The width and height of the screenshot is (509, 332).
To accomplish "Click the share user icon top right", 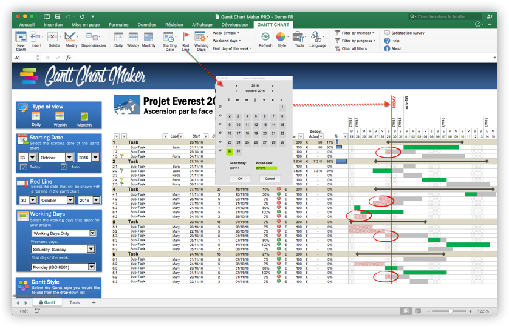I will (x=490, y=16).
